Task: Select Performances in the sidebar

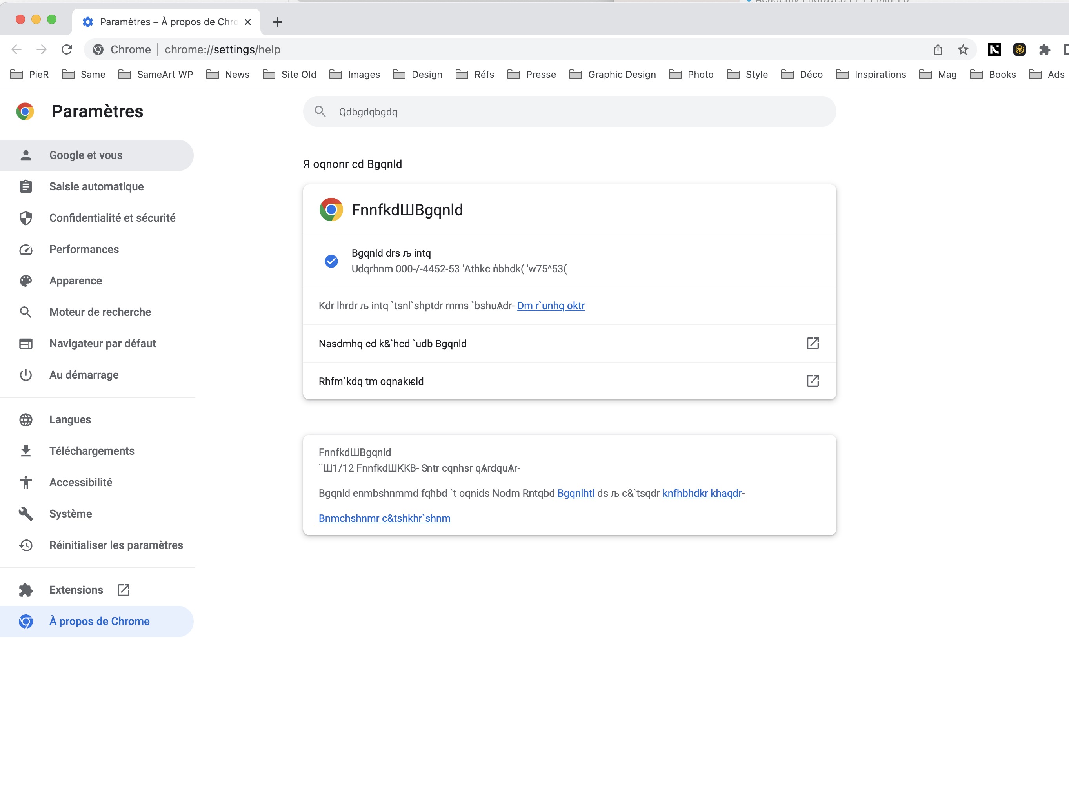Action: point(84,250)
